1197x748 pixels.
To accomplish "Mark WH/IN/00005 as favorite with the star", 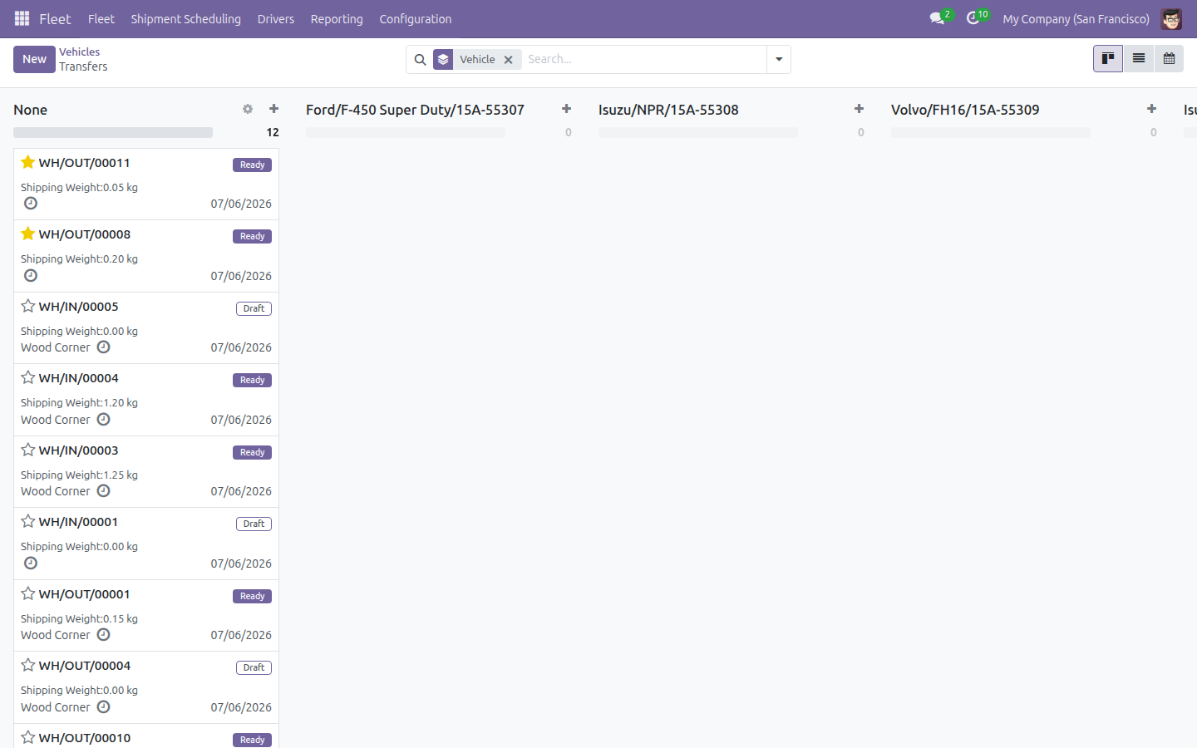I will click(x=28, y=306).
